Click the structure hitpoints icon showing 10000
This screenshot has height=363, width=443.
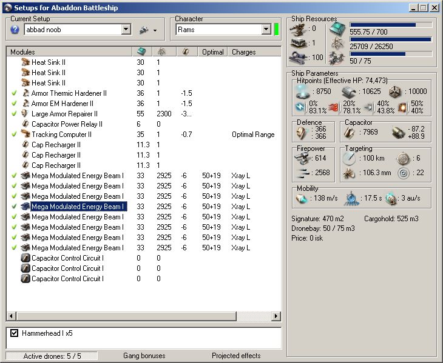394,92
